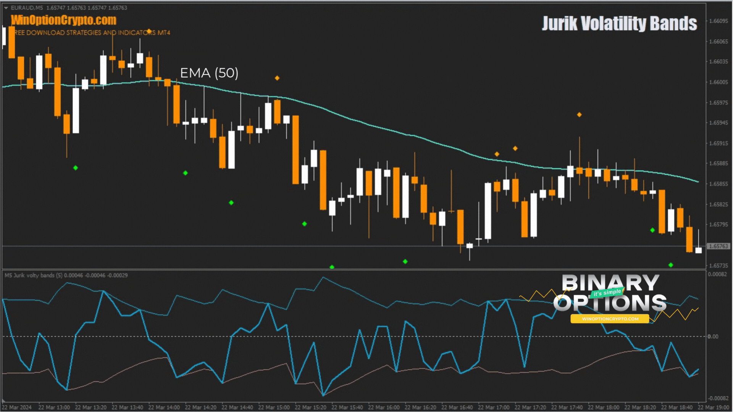Click the EMA (50) text label
Viewport: 733px width, 412px height.
[209, 73]
